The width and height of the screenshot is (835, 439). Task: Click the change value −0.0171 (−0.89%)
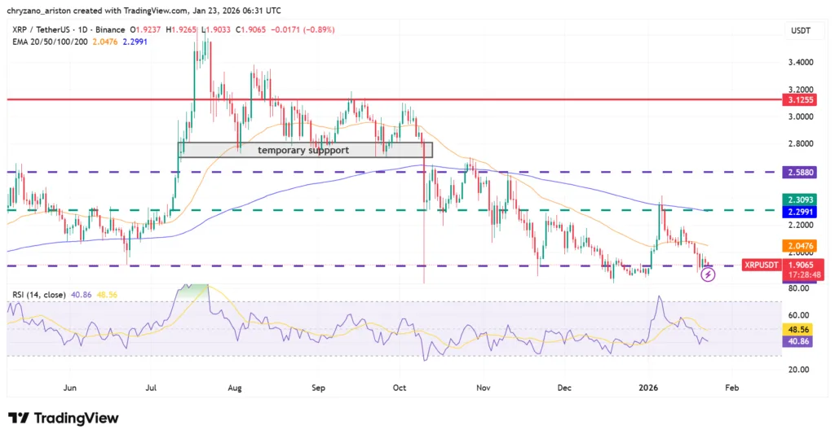coord(303,30)
